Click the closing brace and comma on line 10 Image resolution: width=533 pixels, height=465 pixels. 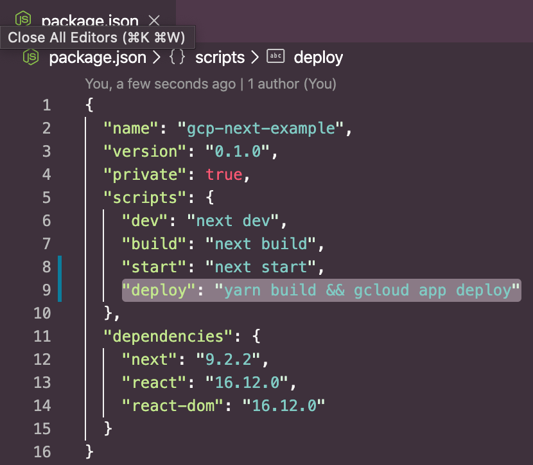click(x=112, y=313)
